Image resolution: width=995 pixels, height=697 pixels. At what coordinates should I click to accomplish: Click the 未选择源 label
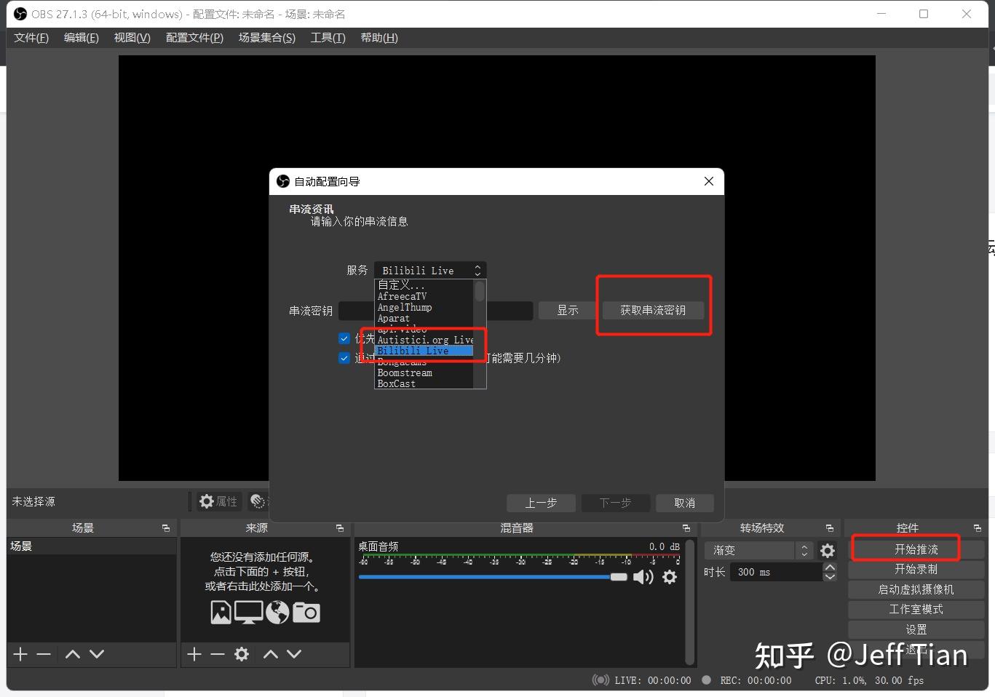point(33,501)
